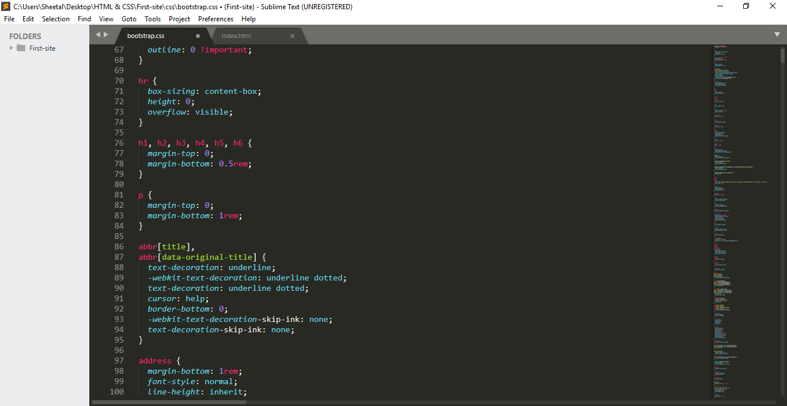
Task: Click the horizontal scrollbar at the bottom
Action: pyautogui.click(x=169, y=402)
